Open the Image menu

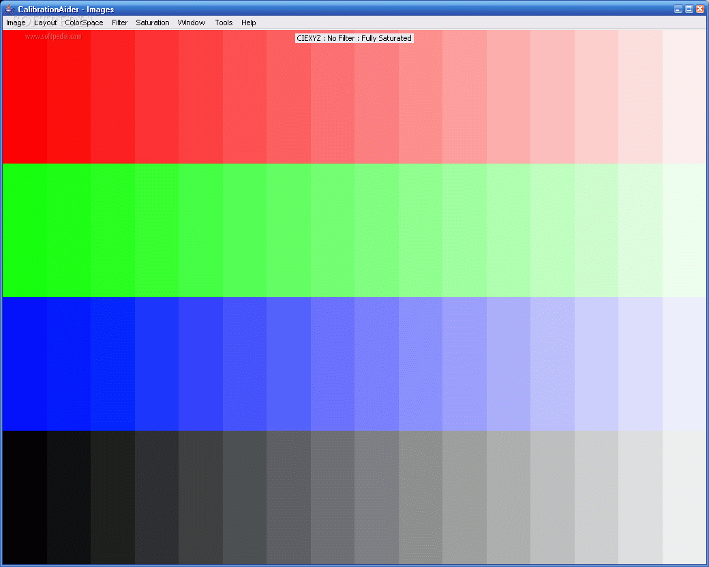click(x=16, y=22)
